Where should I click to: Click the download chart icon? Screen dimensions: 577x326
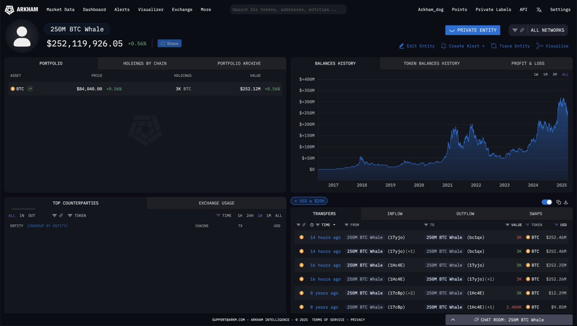(565, 202)
